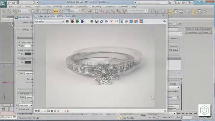215x121 pixels.
Task: Click the Set Key button
Action: tap(152, 117)
